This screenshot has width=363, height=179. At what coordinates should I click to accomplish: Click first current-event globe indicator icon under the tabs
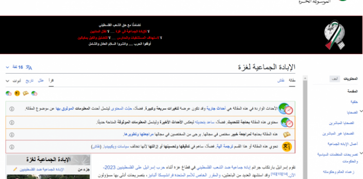tap(34, 93)
